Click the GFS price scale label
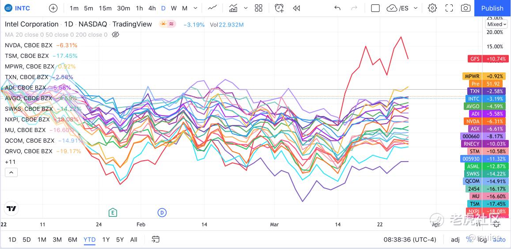Screen dimensions: 511x249 point(488,59)
